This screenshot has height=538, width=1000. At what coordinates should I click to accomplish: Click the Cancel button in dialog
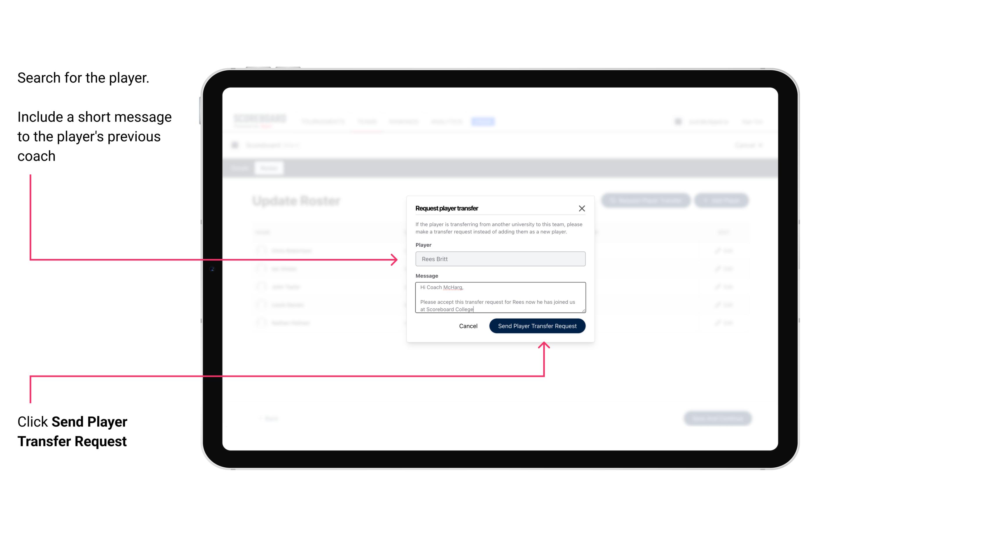(x=468, y=325)
